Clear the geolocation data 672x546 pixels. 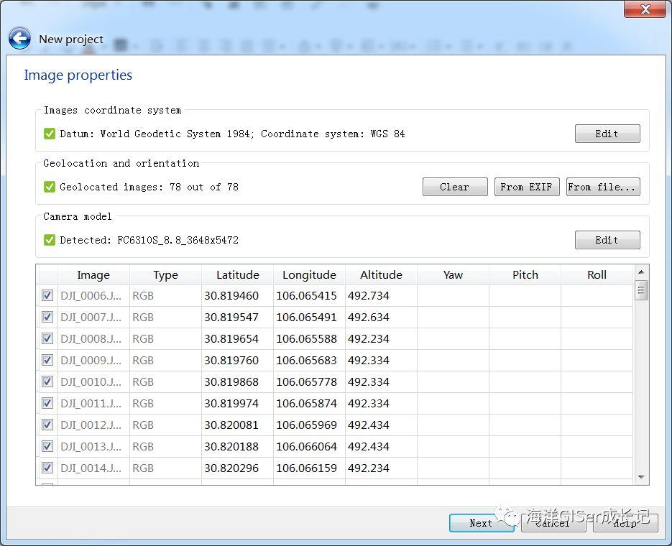[455, 187]
